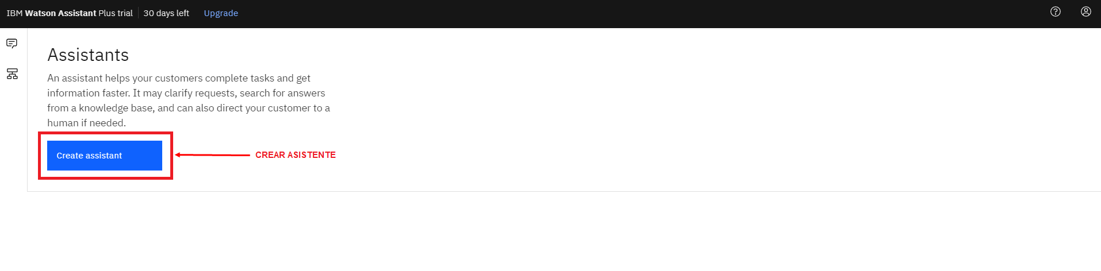Screen dimensions: 1101x271
Task: Get help via circled question mark
Action: pyautogui.click(x=1056, y=11)
